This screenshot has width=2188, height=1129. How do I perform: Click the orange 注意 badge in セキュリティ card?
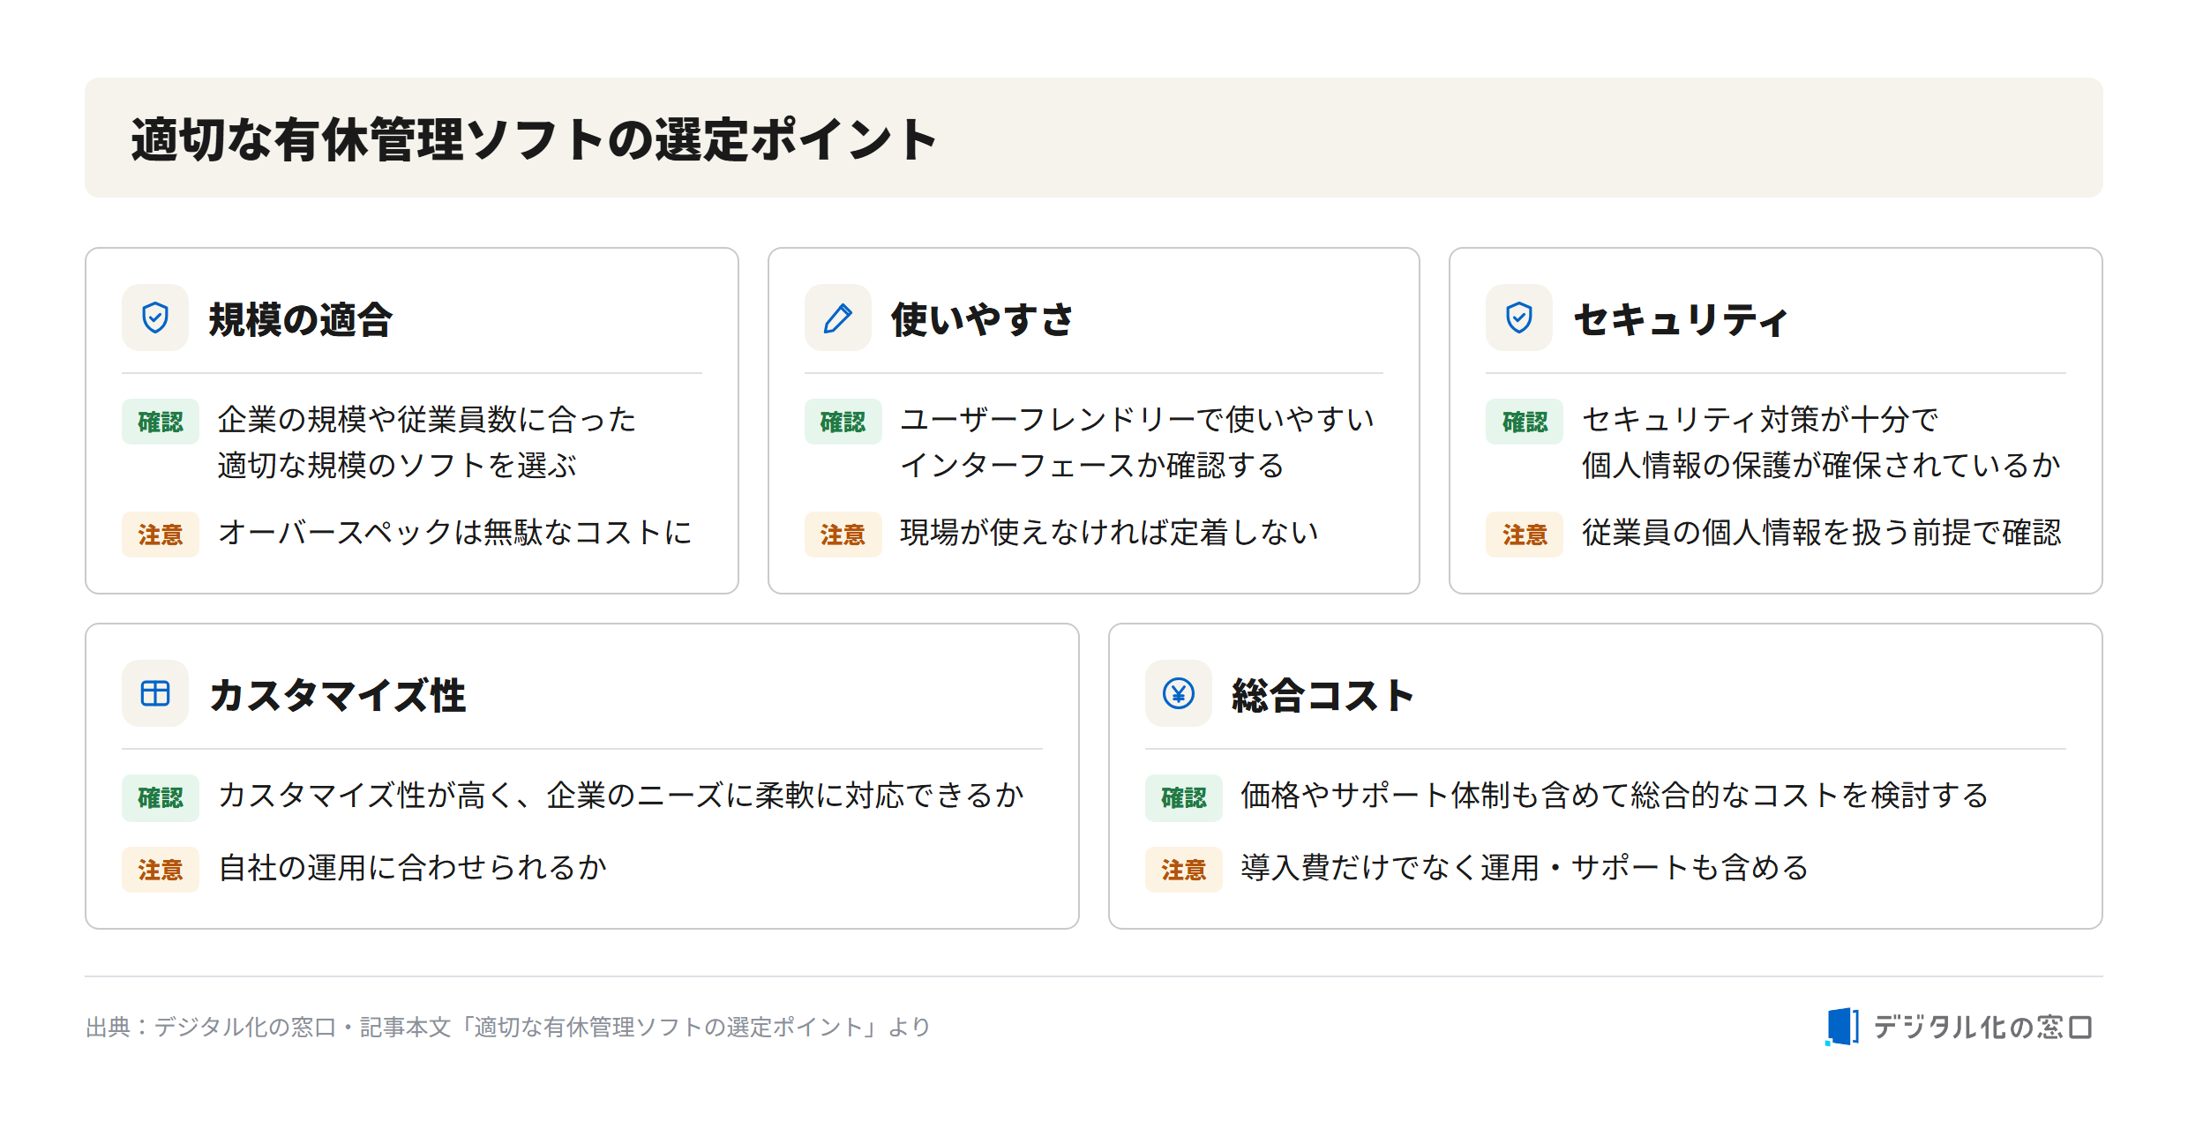click(x=1525, y=535)
